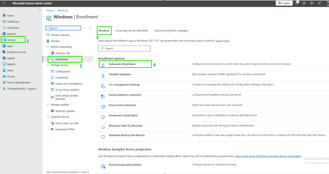Click the Learn more link
Image resolution: width=329 pixels, height=174 pixels.
pos(222,41)
